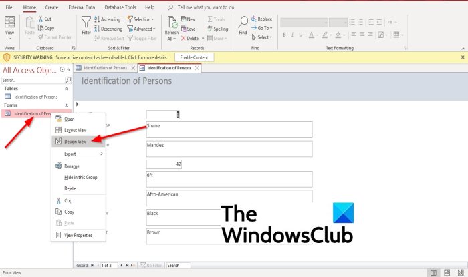
Task: Click the security warning shield icon
Action: [x=7, y=57]
